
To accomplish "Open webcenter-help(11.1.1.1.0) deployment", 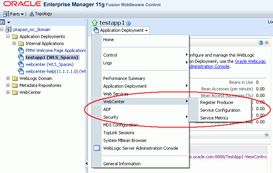I will 55,71.
